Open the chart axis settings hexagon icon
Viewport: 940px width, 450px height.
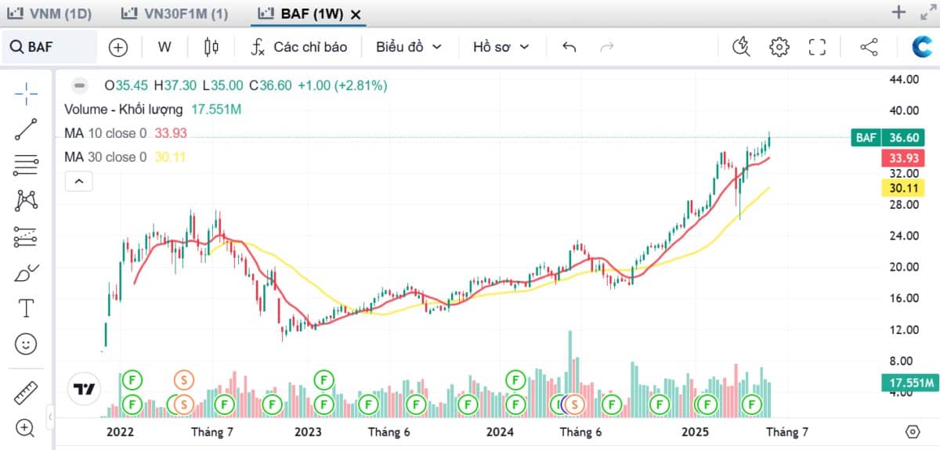pos(913,432)
